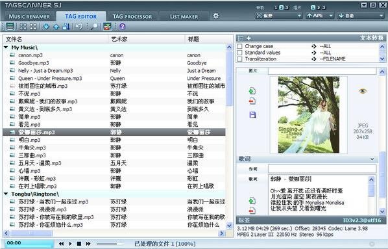Click the undo arrow toolbar icon
The height and width of the screenshot is (249, 388).
[x=79, y=27]
